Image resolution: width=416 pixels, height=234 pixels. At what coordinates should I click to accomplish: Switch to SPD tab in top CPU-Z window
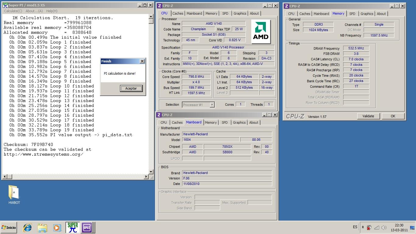coord(225,13)
